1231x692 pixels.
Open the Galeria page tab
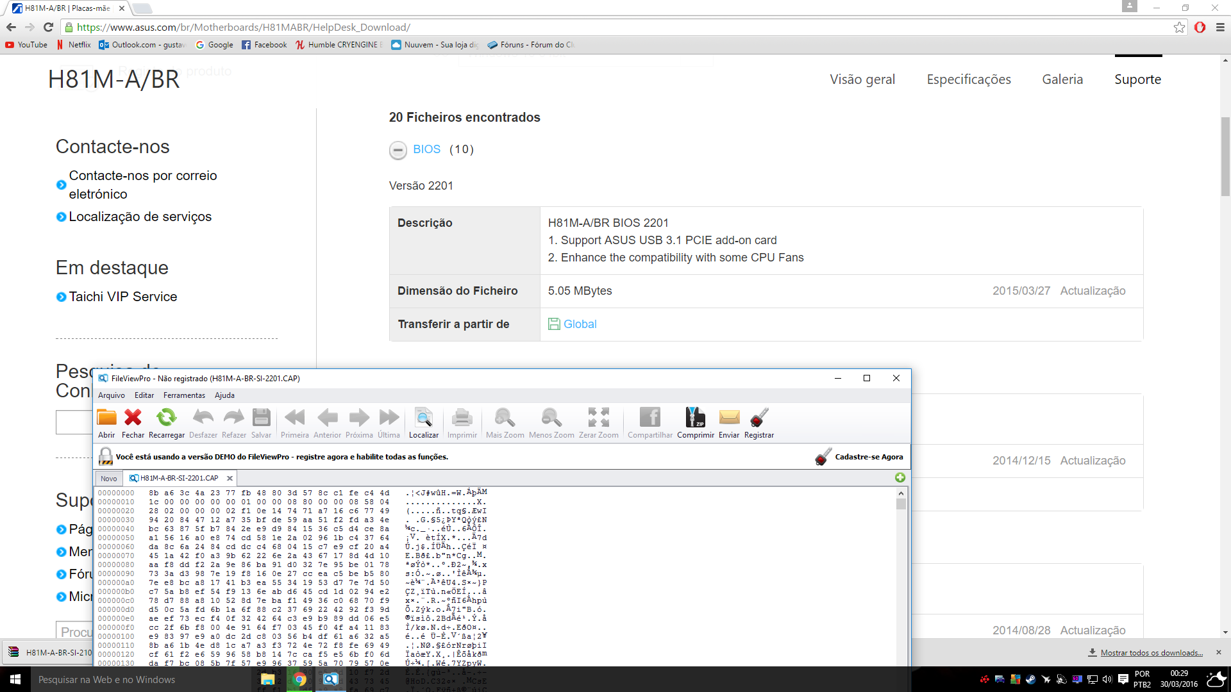[x=1062, y=79]
